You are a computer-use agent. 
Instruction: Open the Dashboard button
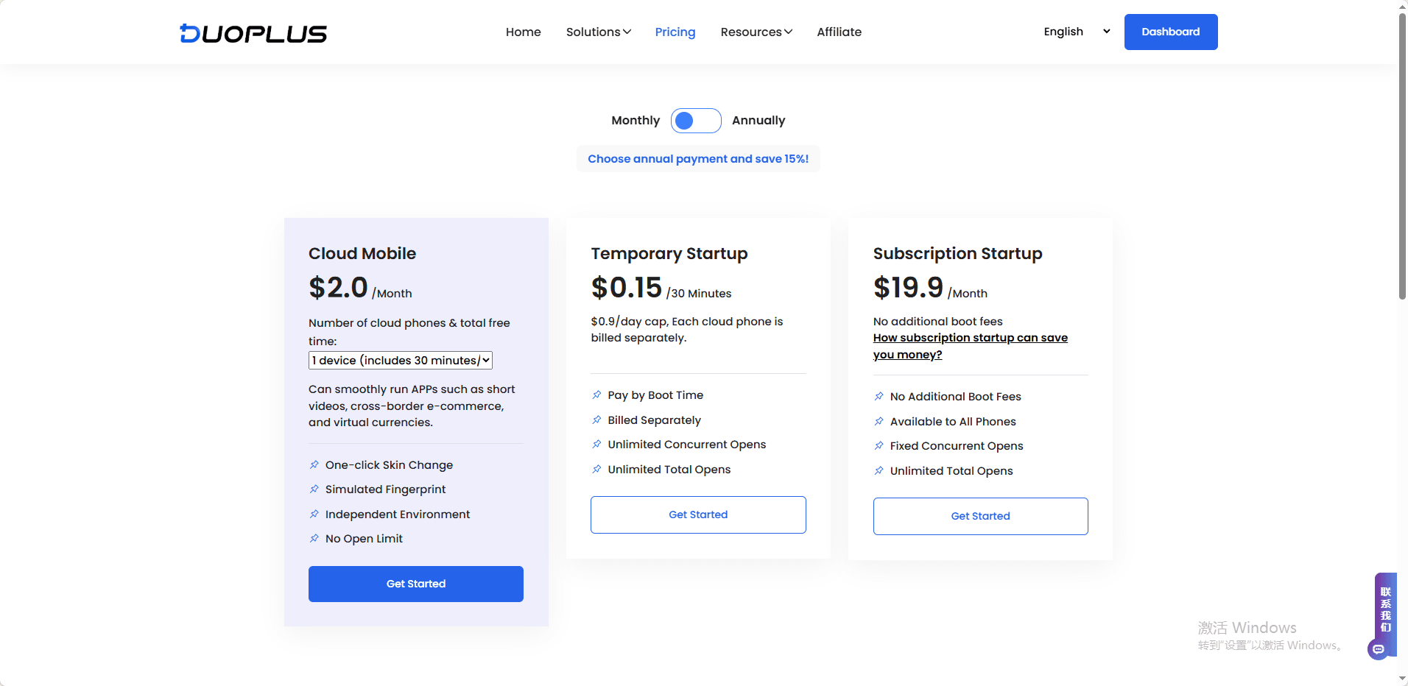coord(1171,32)
